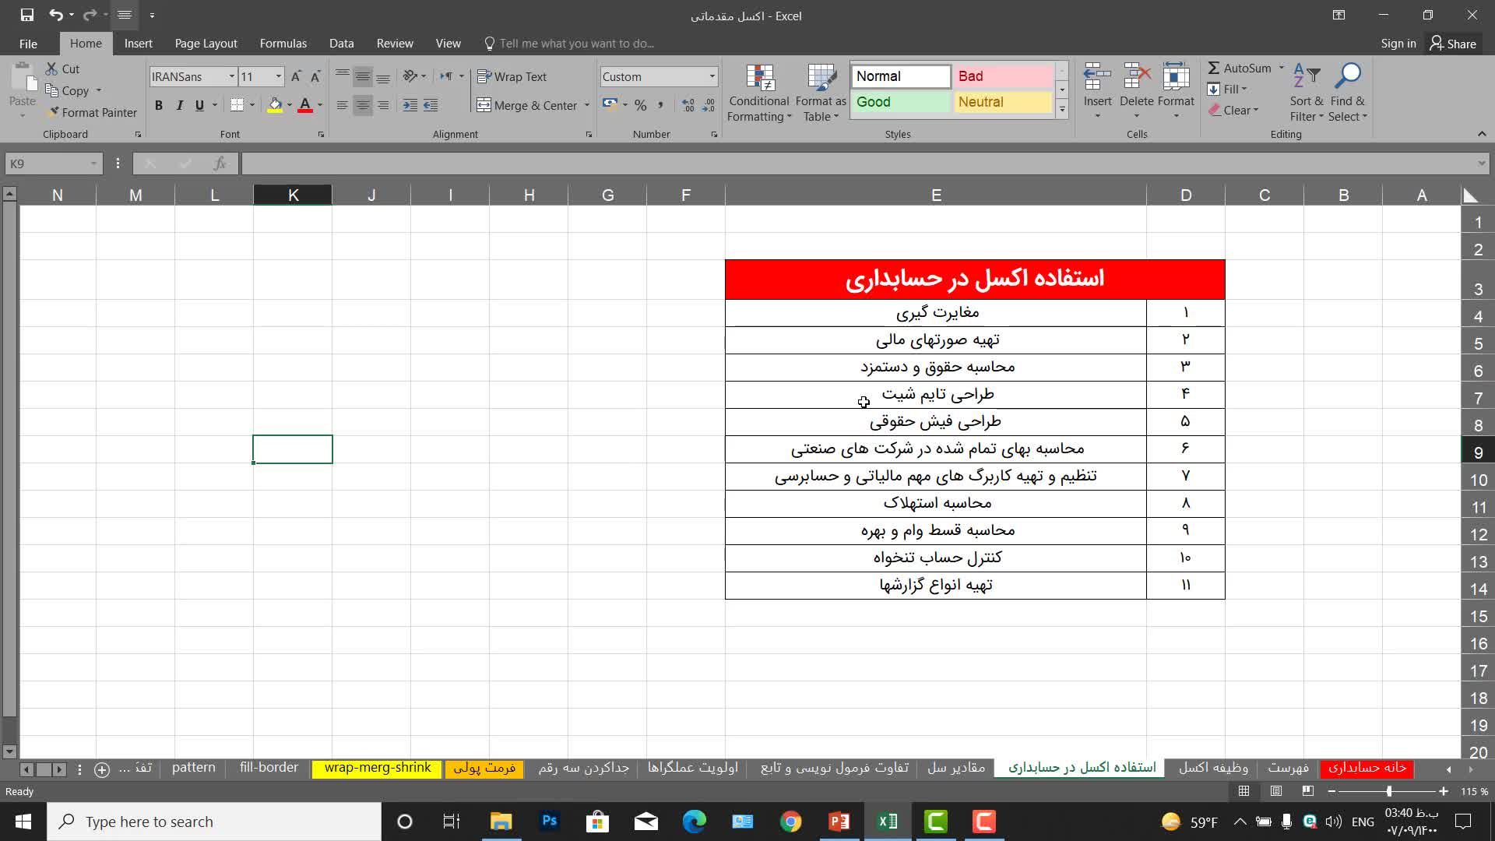Switch to the fill-border sheet tab
The height and width of the screenshot is (841, 1495).
point(269,768)
